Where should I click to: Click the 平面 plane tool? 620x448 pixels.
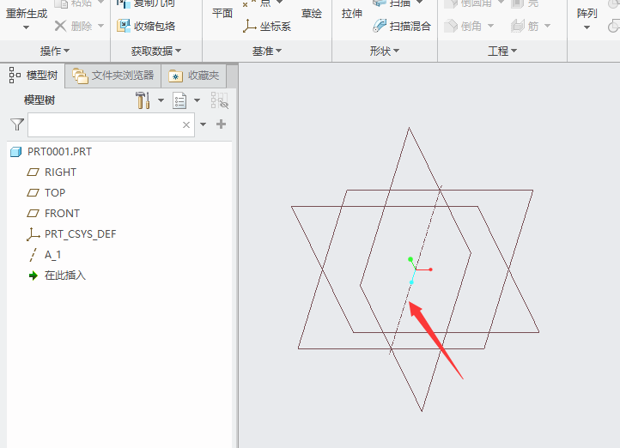222,14
